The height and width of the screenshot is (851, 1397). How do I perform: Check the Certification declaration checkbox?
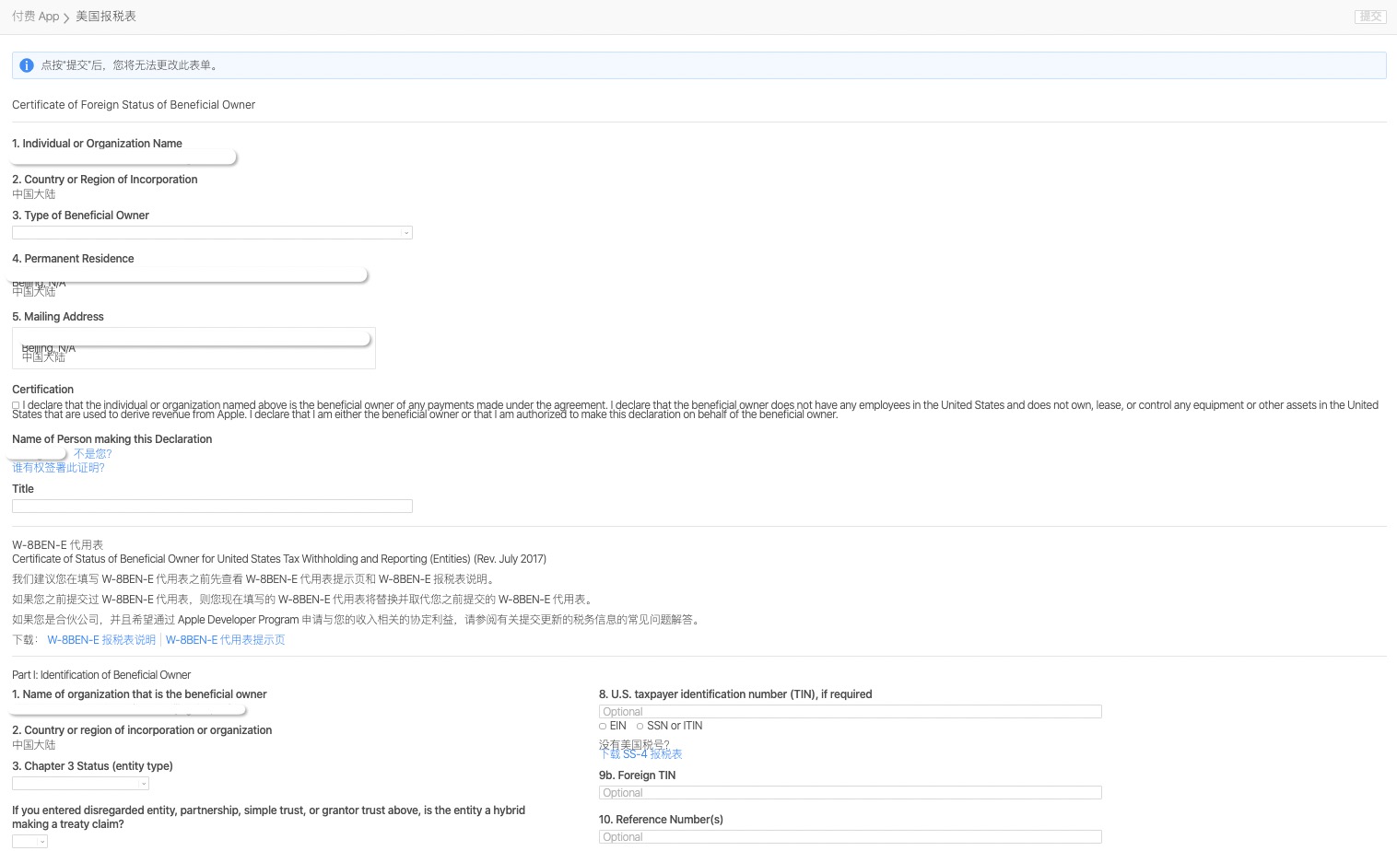(x=15, y=405)
